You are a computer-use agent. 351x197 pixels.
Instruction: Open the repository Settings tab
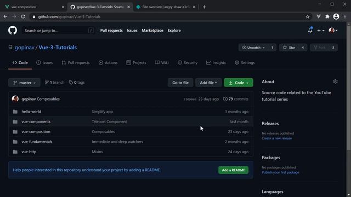pyautogui.click(x=245, y=63)
